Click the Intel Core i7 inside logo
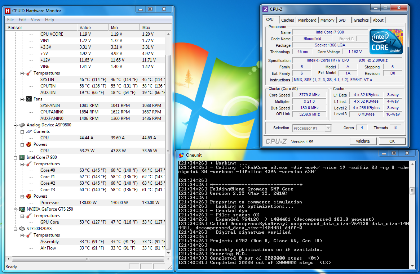The width and height of the screenshot is (420, 274). [386, 42]
